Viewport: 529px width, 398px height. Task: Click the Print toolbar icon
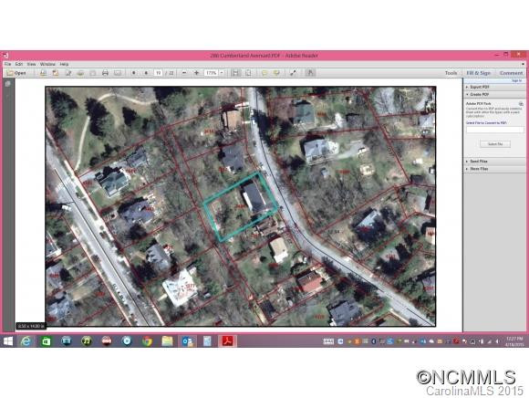click(105, 73)
